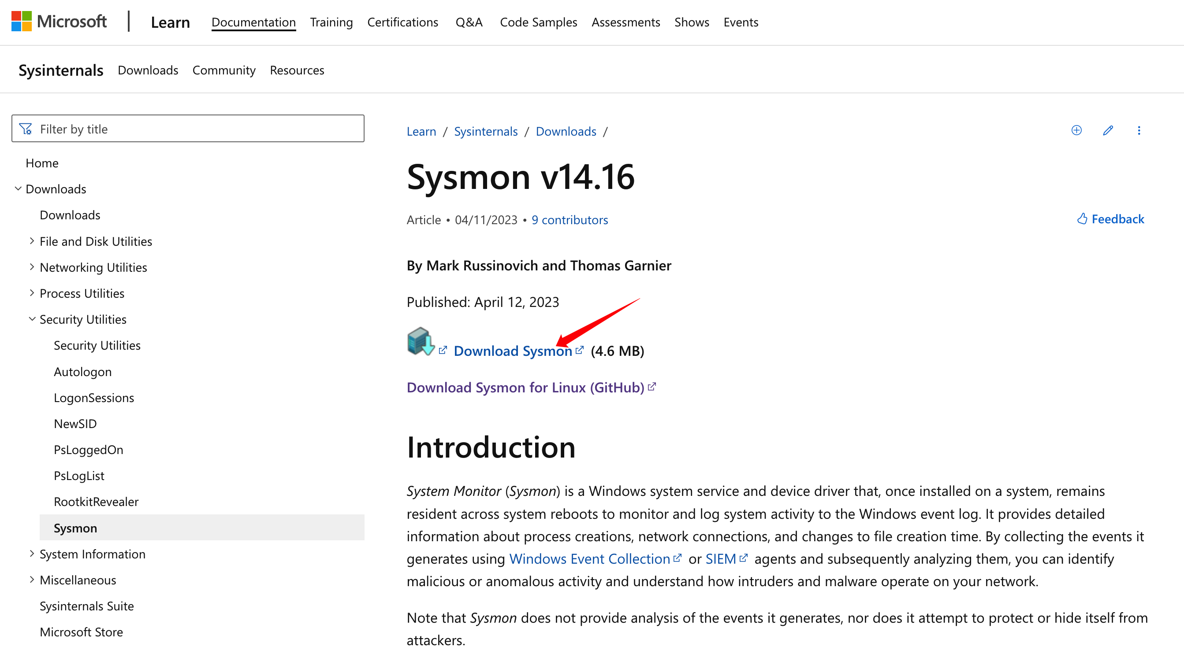Open the Certifications nav item

pyautogui.click(x=402, y=22)
